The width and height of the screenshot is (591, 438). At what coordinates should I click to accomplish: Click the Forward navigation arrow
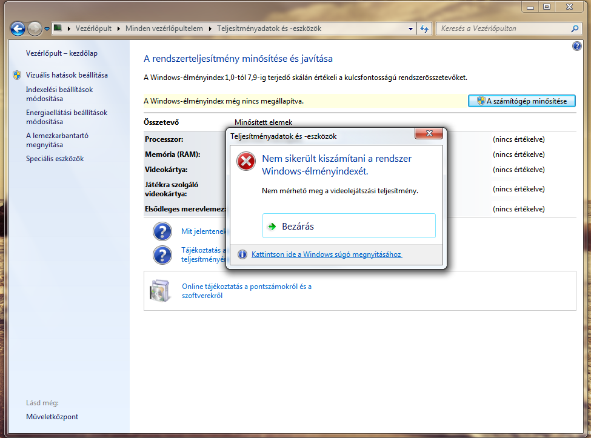tap(35, 28)
